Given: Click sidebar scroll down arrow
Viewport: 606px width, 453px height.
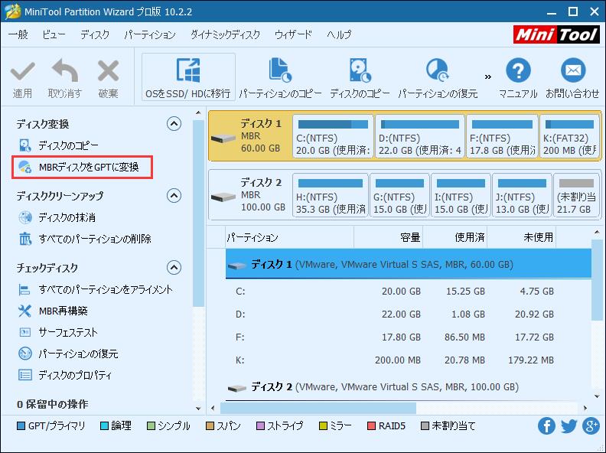Looking at the screenshot, I should click(198, 408).
